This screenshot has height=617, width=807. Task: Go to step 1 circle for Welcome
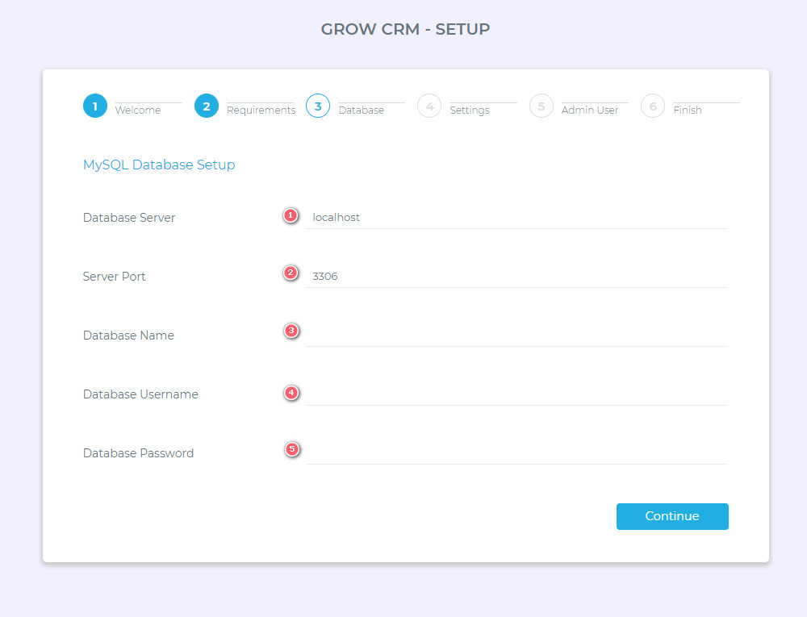click(95, 106)
